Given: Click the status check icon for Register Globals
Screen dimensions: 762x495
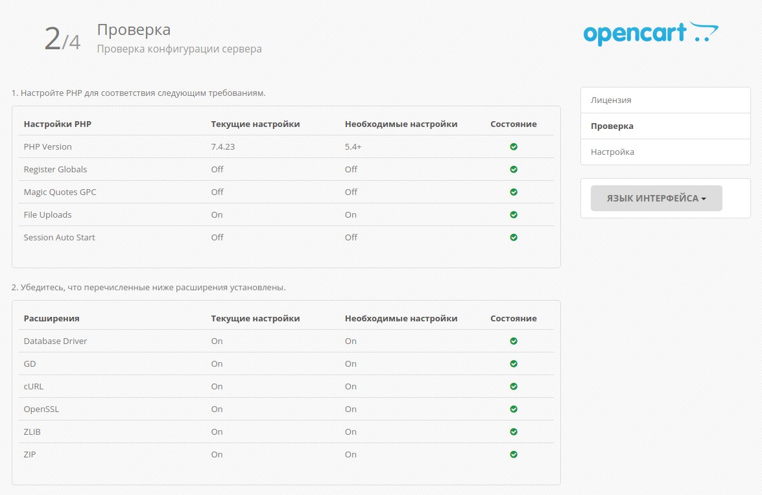Looking at the screenshot, I should [x=514, y=169].
